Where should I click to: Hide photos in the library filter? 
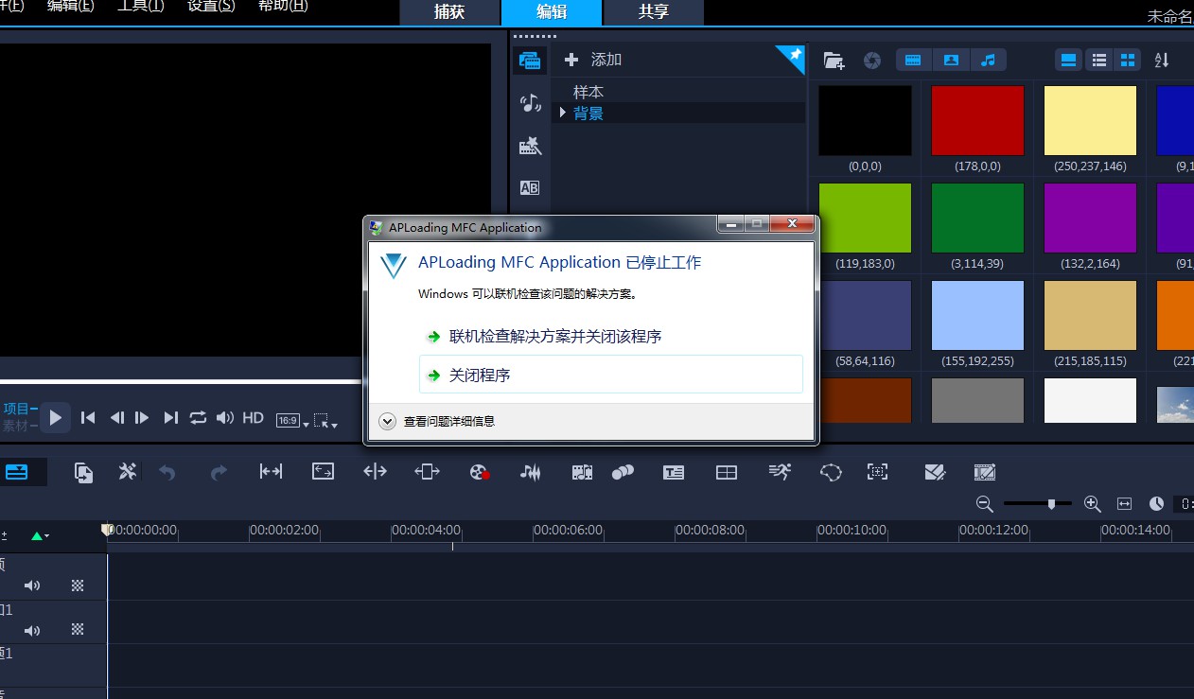951,60
